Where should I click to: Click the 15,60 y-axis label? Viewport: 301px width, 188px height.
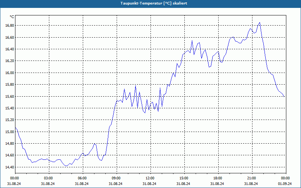point(10,97)
